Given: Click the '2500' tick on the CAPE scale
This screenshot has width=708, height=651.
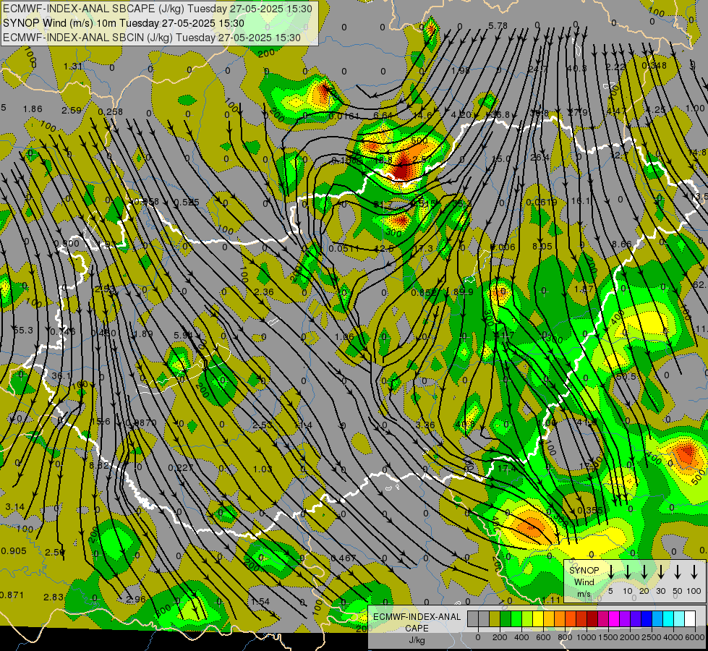Looking at the screenshot, I should click(x=652, y=637).
